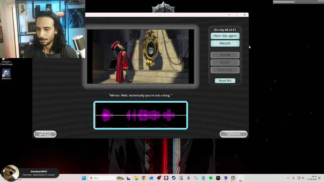Click the Mirror subtitle line text
The image size is (324, 182).
[x=140, y=95]
